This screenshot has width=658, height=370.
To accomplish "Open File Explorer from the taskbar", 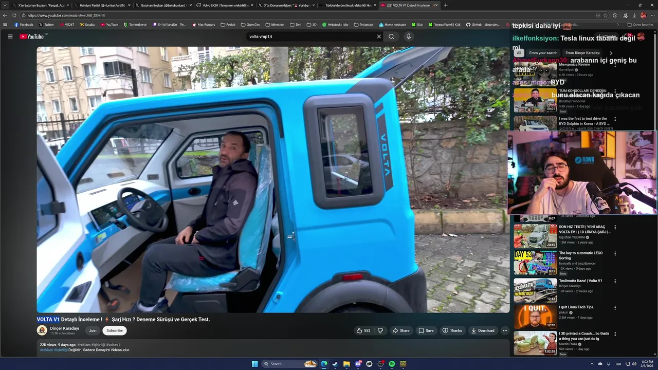I will tap(346, 364).
